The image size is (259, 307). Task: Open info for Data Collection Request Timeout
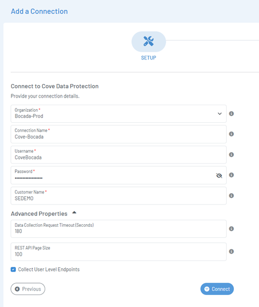231,228
